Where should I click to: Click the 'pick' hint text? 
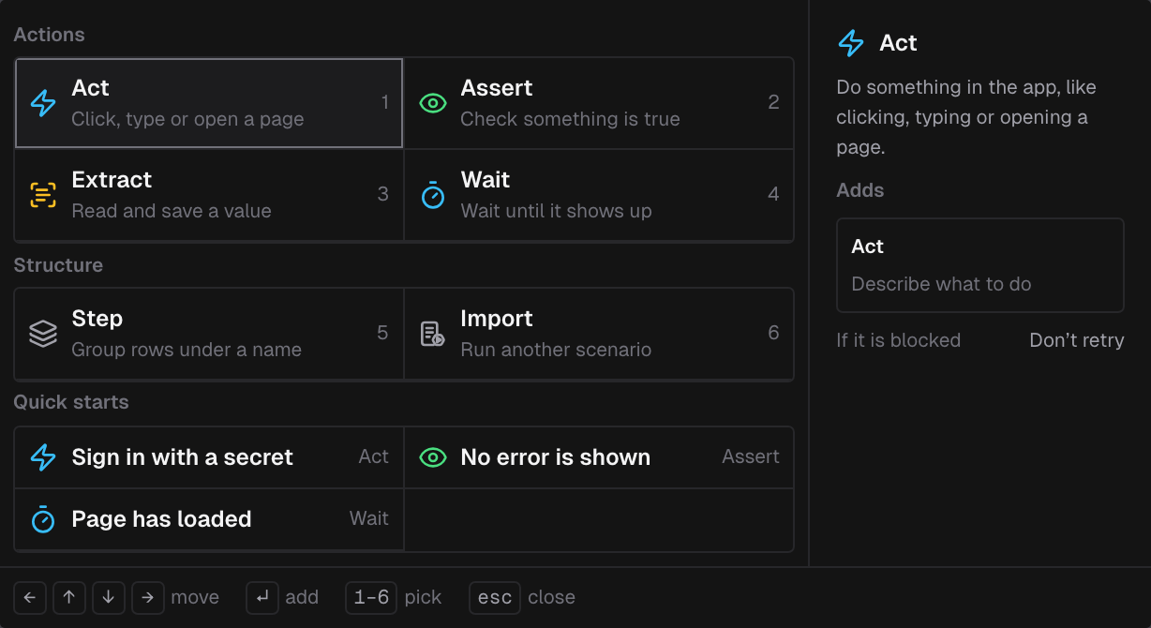(x=423, y=597)
